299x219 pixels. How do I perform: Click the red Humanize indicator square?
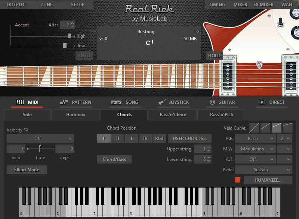click(x=238, y=180)
